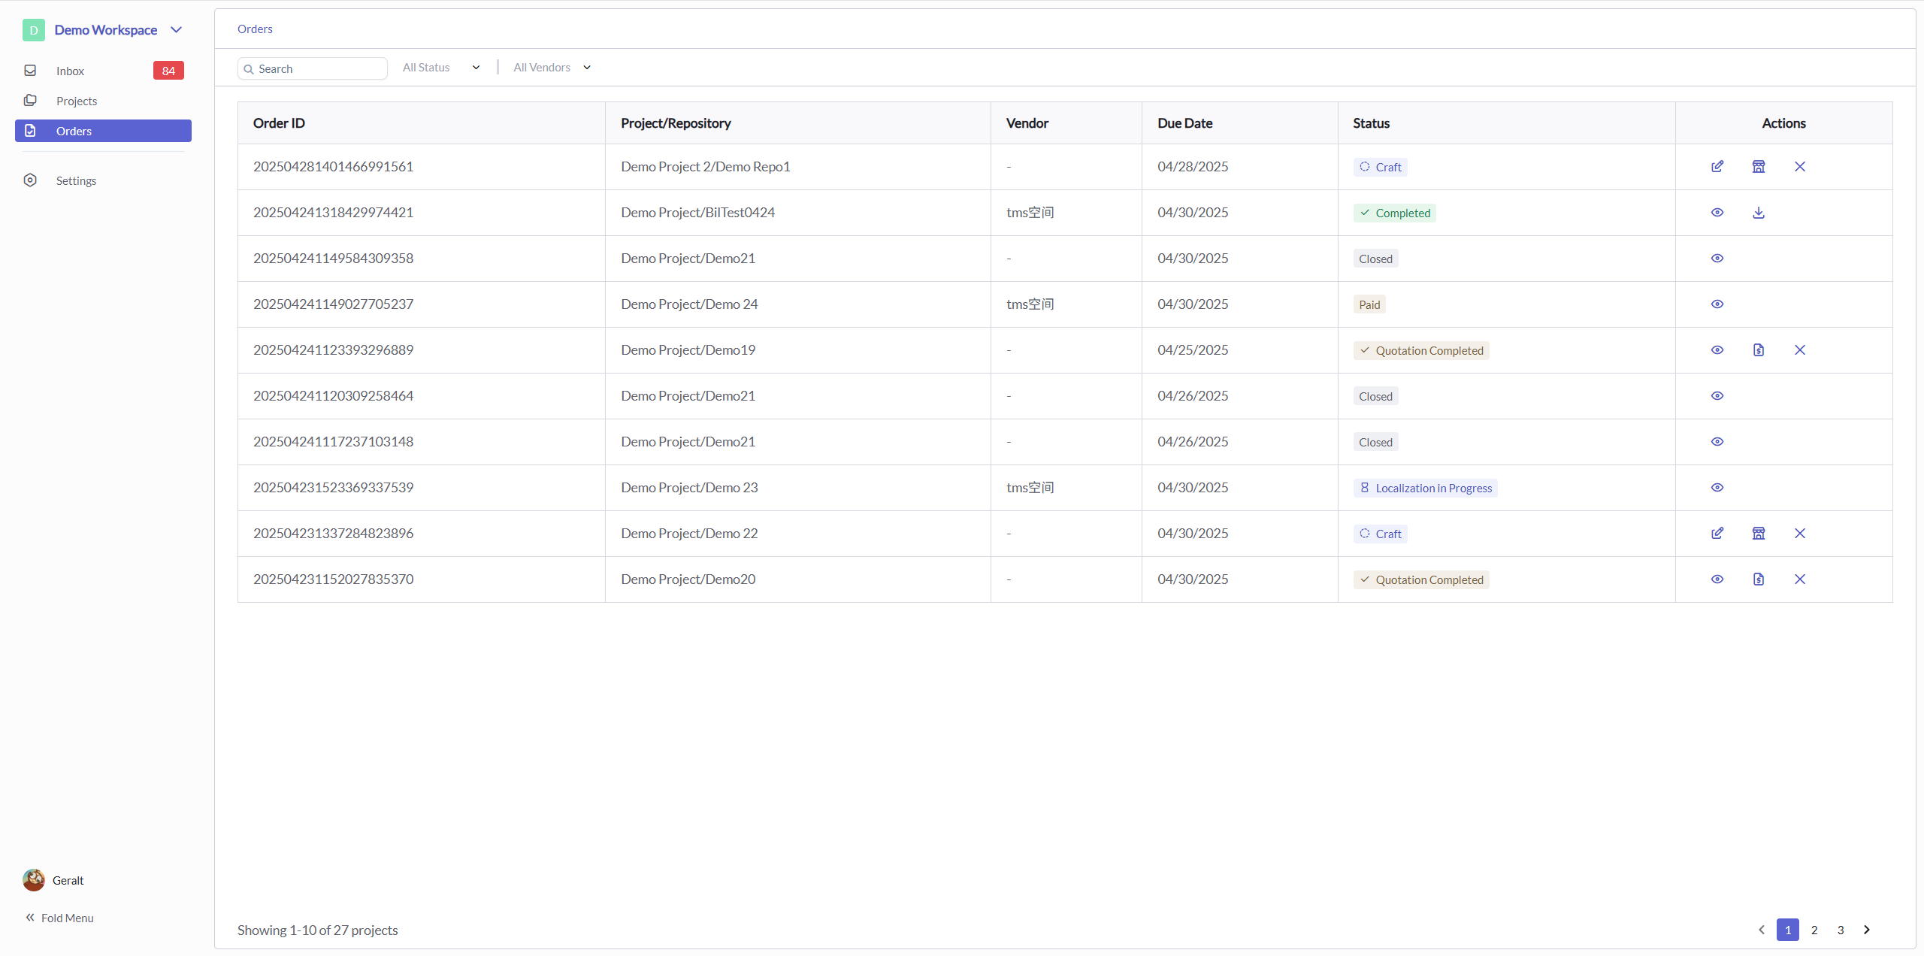Image resolution: width=1924 pixels, height=956 pixels.
Task: Click next page arrow in pagination
Action: tap(1867, 930)
